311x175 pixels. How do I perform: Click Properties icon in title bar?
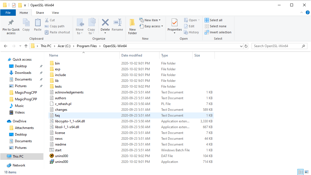(14, 5)
